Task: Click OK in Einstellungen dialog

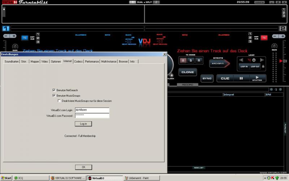Action: coord(83,167)
